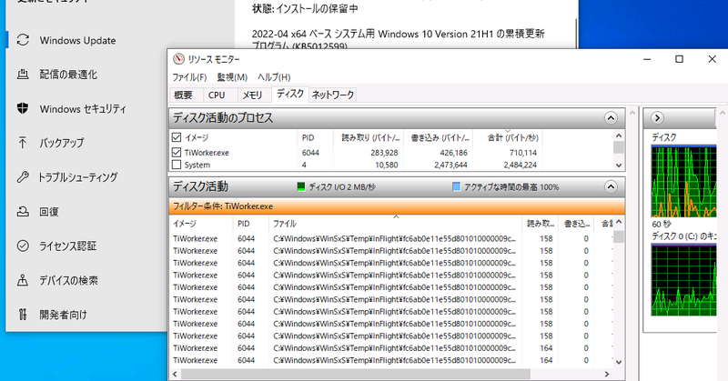
Task: Open 配信の最適化 in Settings sidebar
Action: point(68,75)
